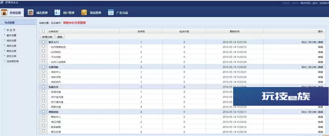This screenshot has height=136, width=329.
Task: Expand the 欢迎页 sidebar arrow
Action: pos(4,30)
